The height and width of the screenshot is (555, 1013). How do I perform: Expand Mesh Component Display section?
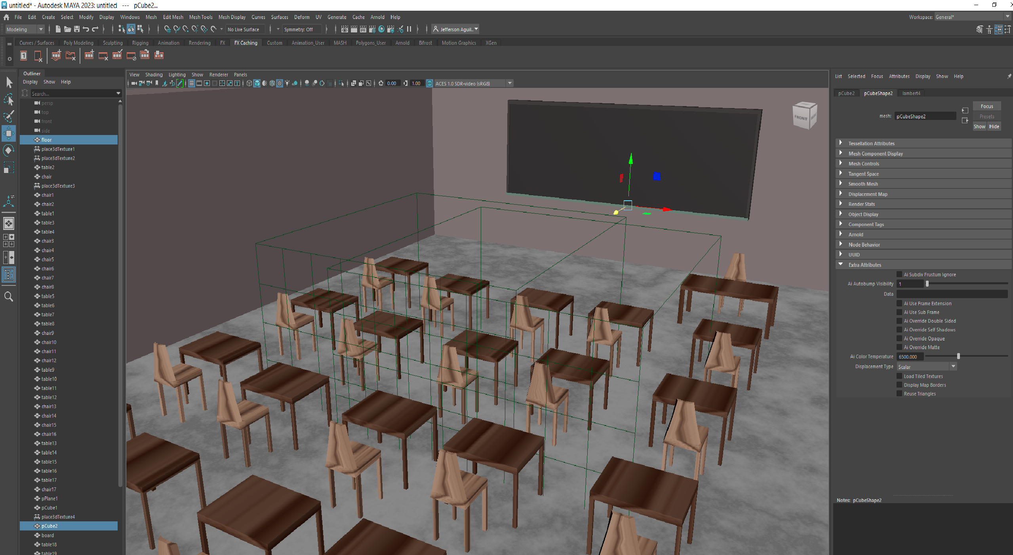tap(923, 154)
